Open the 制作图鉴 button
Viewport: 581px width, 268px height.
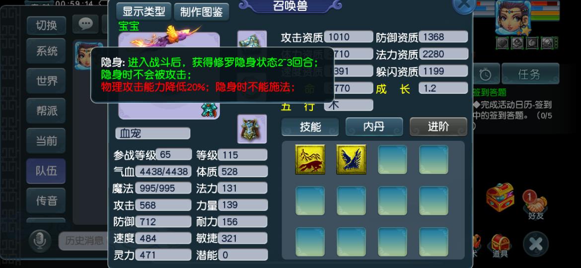202,11
